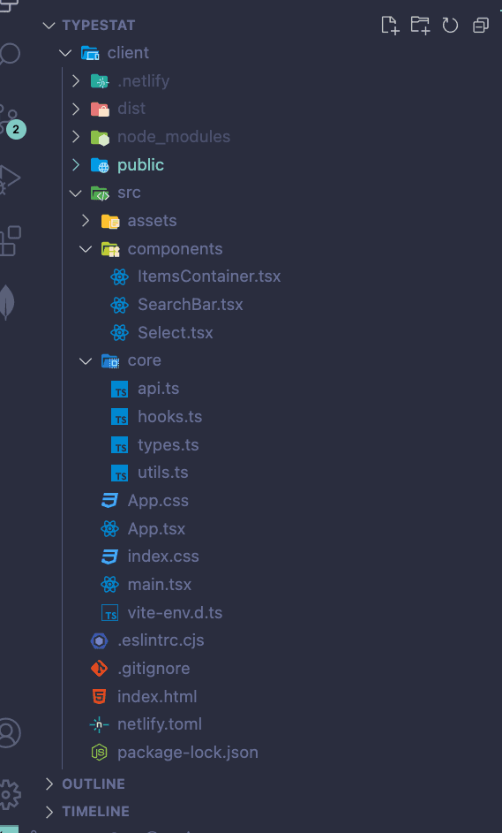Screen dimensions: 502x833
Task: Open netlify.toml file
Action: point(160,724)
